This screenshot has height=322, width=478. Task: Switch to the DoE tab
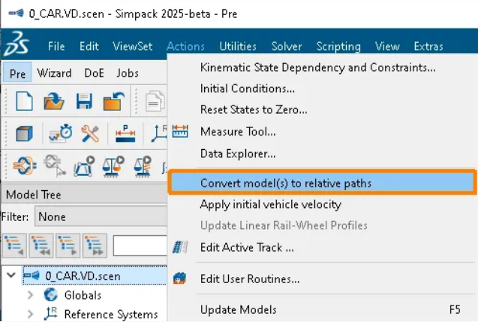pos(95,73)
